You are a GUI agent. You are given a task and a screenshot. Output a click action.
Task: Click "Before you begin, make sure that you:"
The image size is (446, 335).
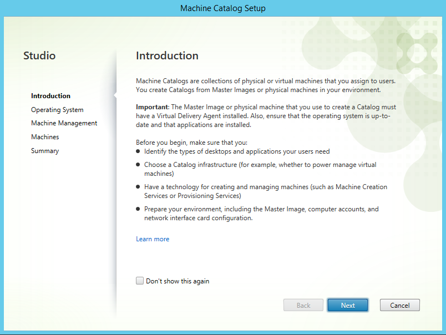pos(192,143)
